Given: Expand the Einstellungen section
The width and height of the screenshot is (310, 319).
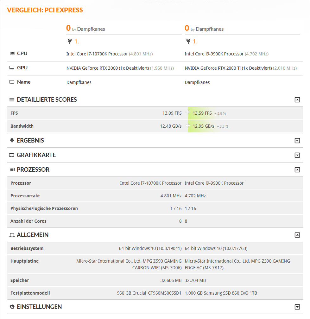Looking at the screenshot, I should point(297,307).
